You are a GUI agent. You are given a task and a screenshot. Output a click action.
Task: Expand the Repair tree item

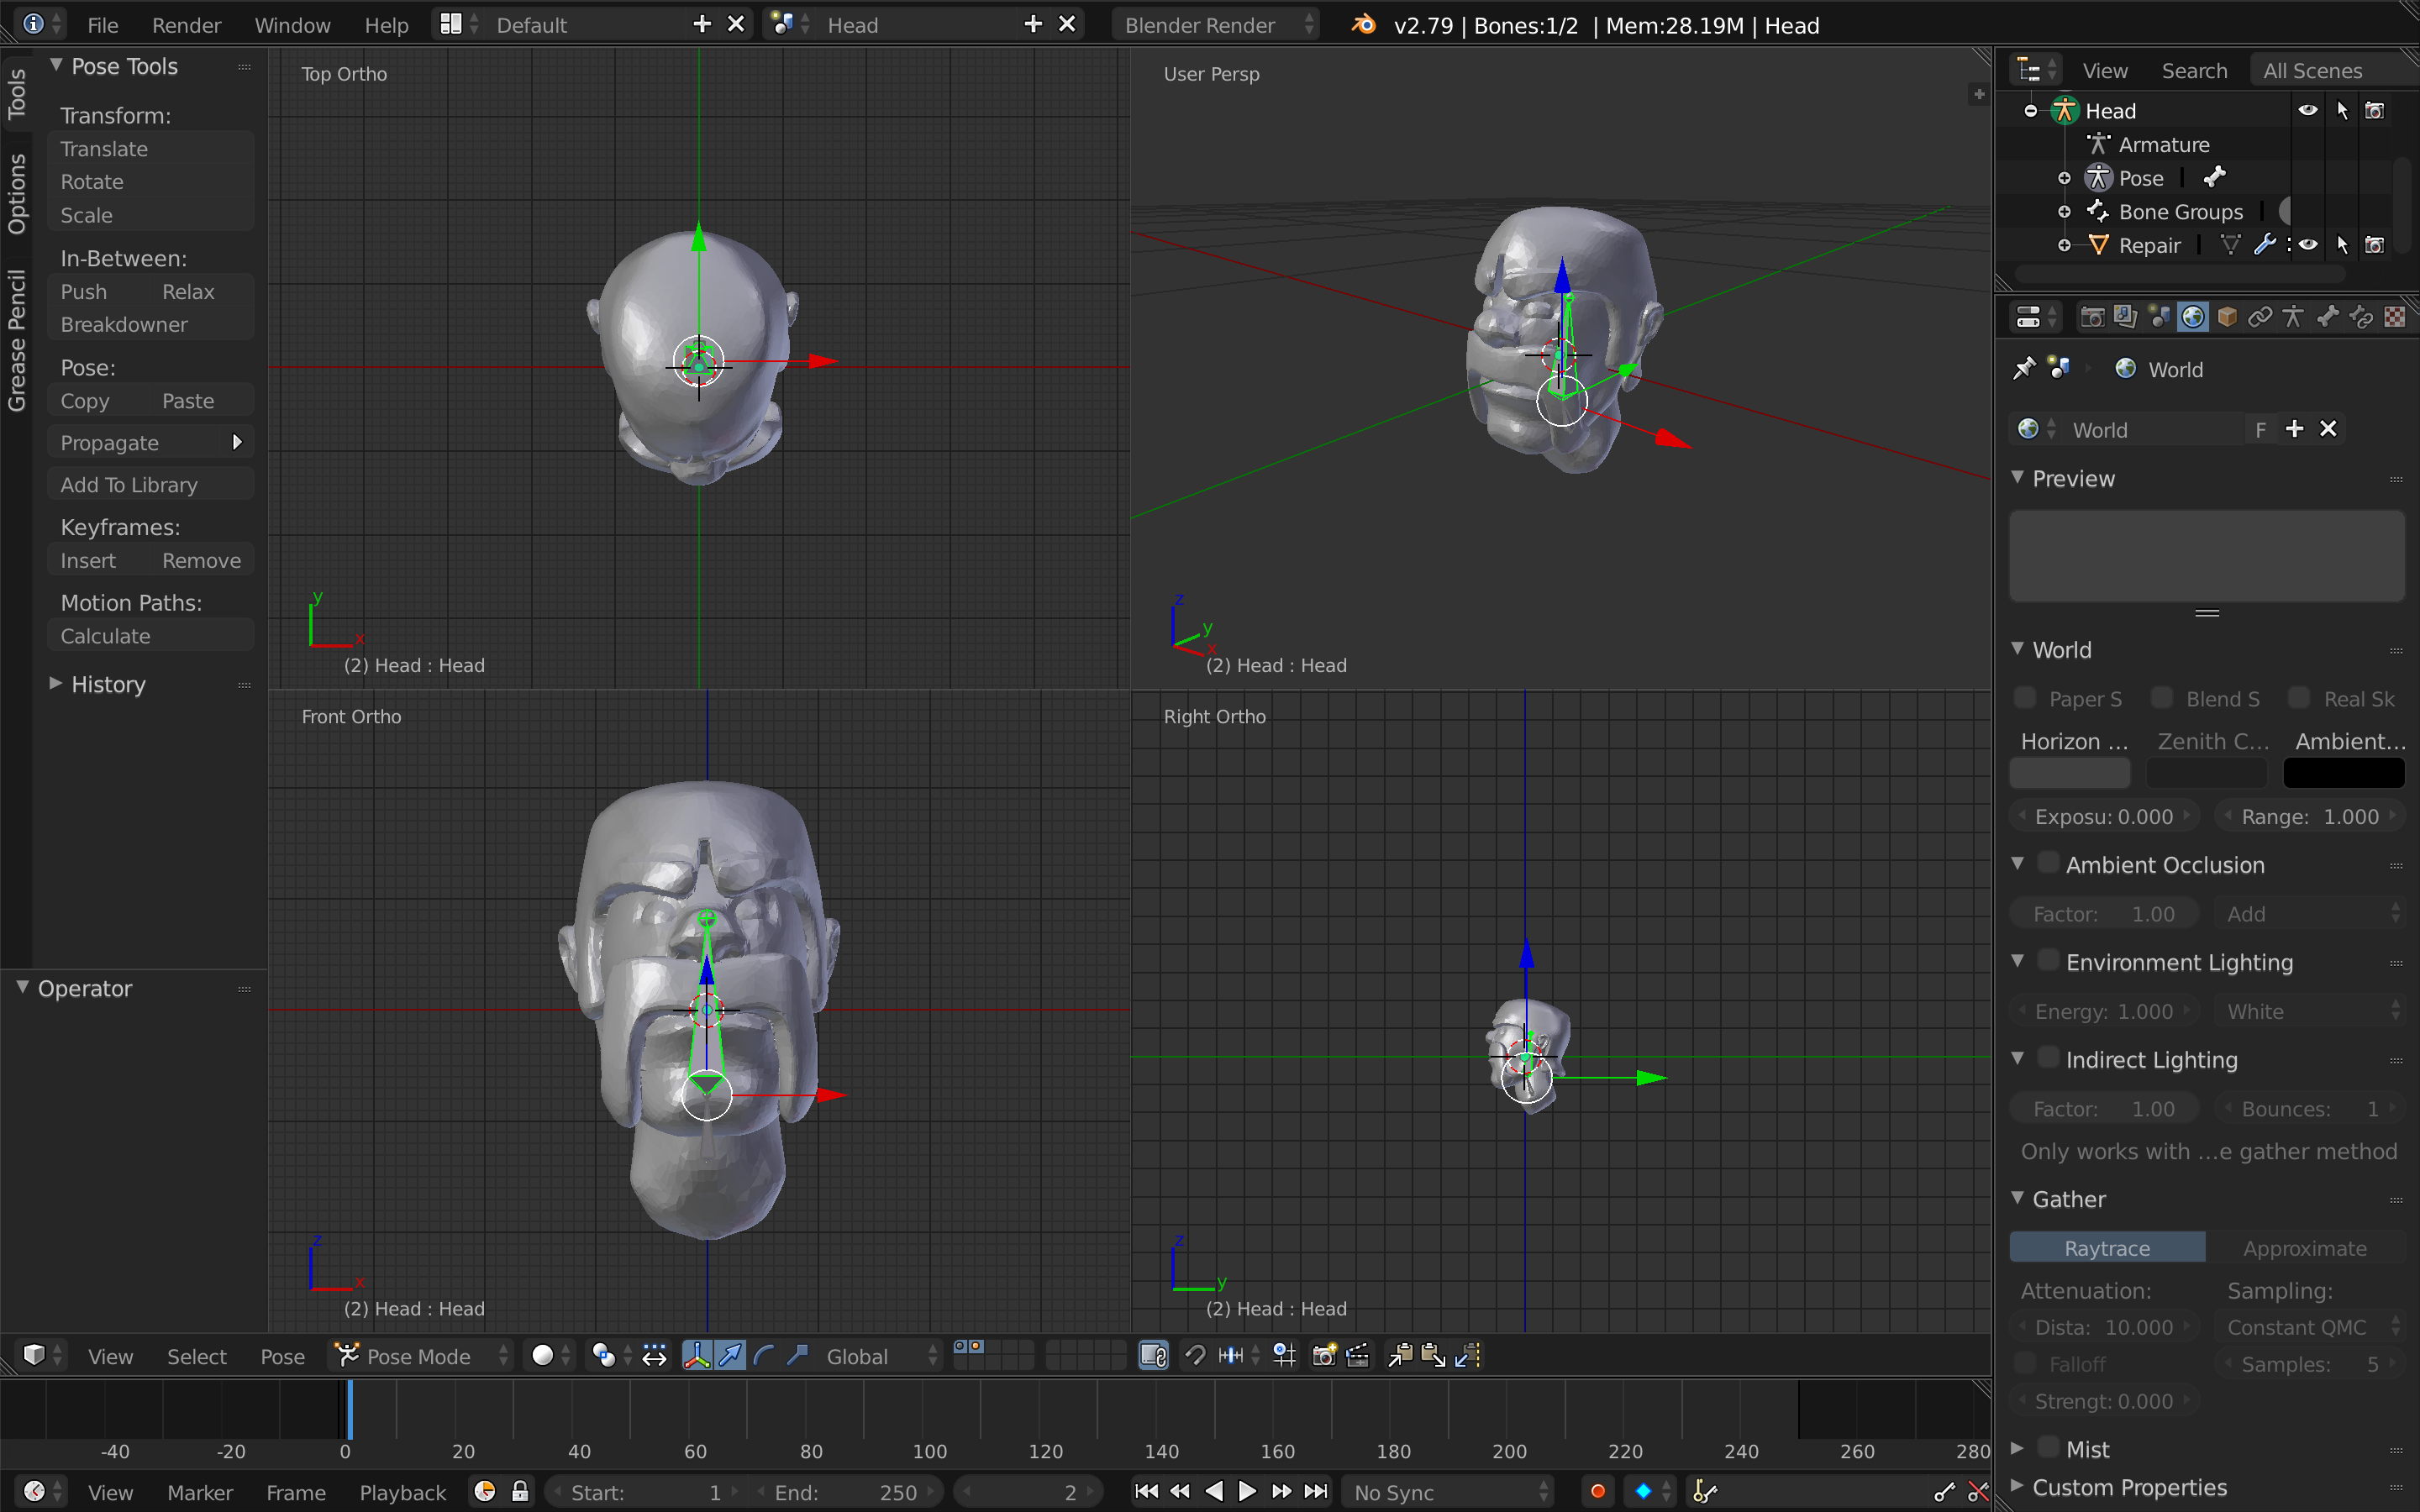tap(2064, 245)
